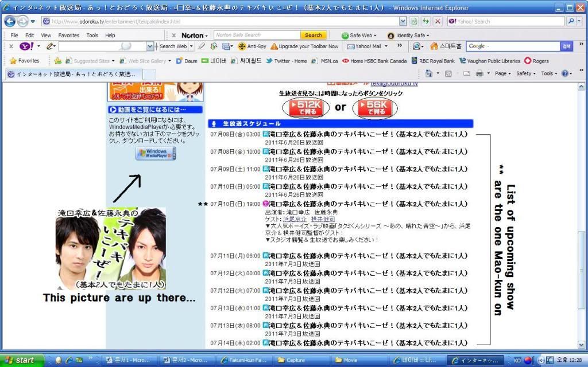Click the Stop loading icon
Screen dimensions: 588x367
pos(438,21)
